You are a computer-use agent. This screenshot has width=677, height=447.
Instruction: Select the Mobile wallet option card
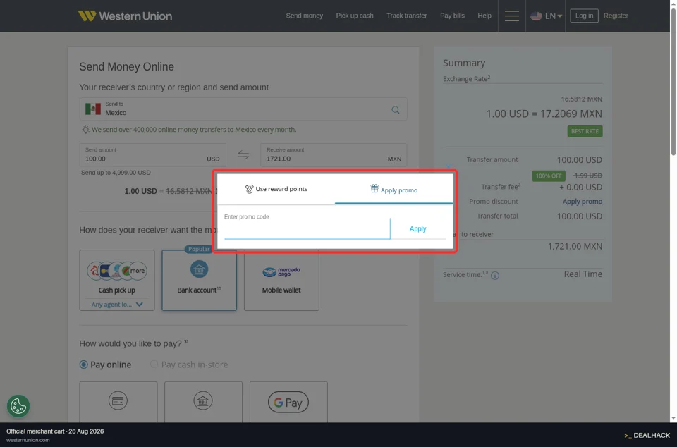281,280
